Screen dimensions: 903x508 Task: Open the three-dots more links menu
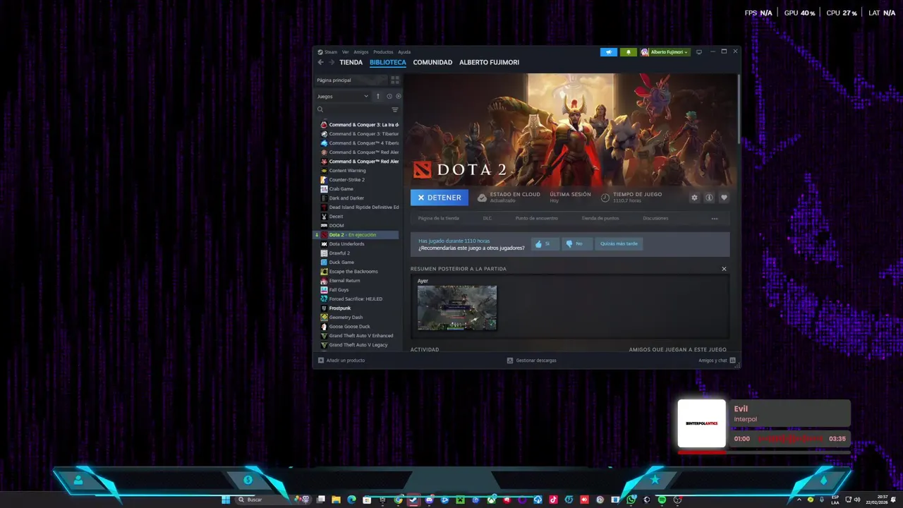tap(715, 219)
